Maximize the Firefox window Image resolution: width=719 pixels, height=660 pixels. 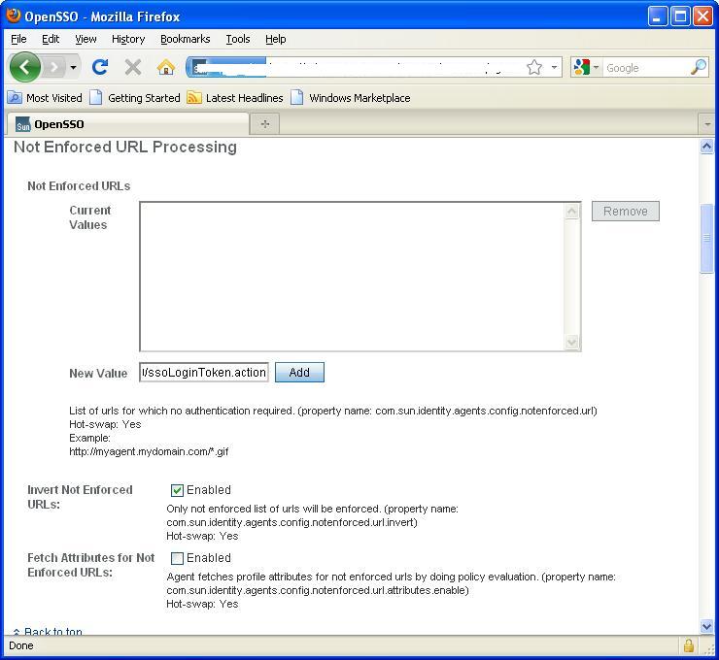pyautogui.click(x=680, y=16)
